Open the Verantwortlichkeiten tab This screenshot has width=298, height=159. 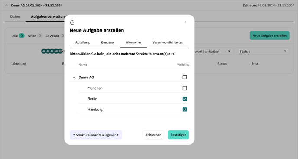click(168, 42)
